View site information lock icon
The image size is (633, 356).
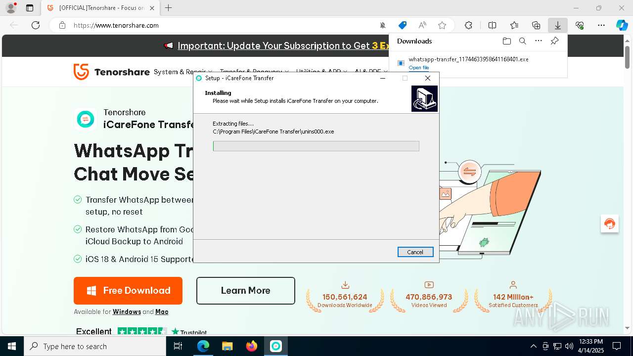tap(62, 25)
